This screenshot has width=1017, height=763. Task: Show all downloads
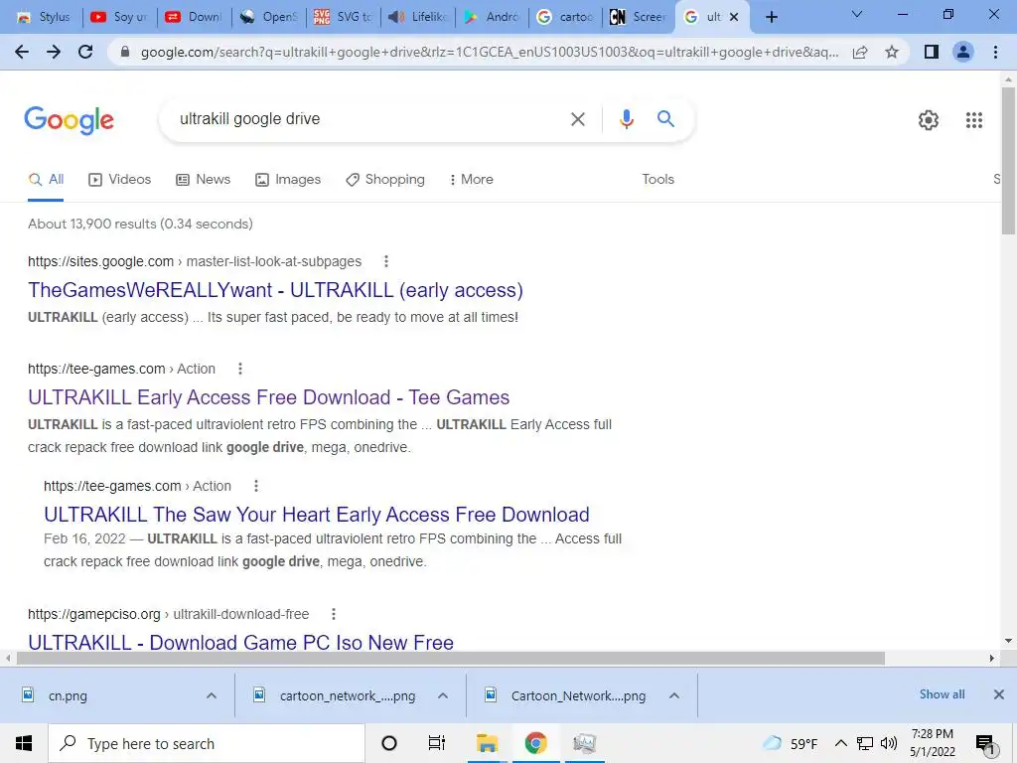942,694
